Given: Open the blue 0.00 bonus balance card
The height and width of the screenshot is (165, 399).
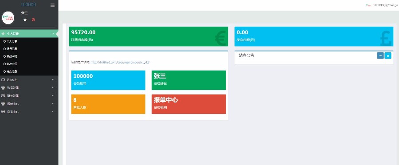Looking at the screenshot, I should coord(314,36).
